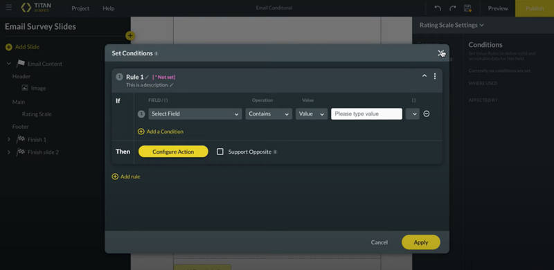Viewport: 554px width, 270px height.
Task: Click the Cancel button
Action: [x=379, y=242]
